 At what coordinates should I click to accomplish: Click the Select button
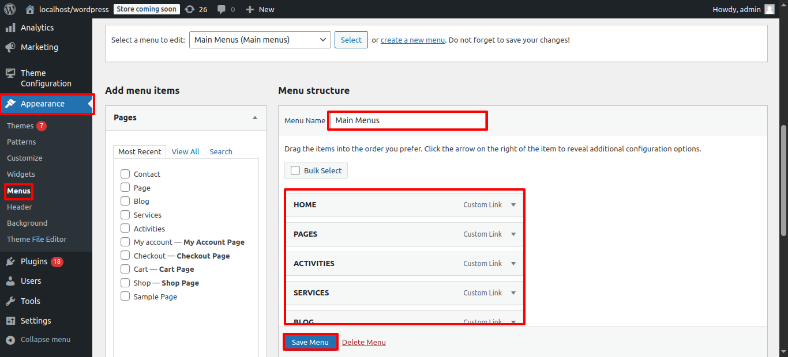351,40
